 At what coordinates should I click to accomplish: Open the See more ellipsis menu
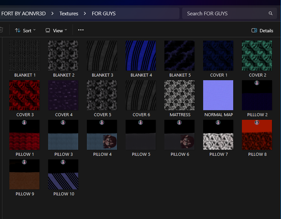(x=81, y=30)
